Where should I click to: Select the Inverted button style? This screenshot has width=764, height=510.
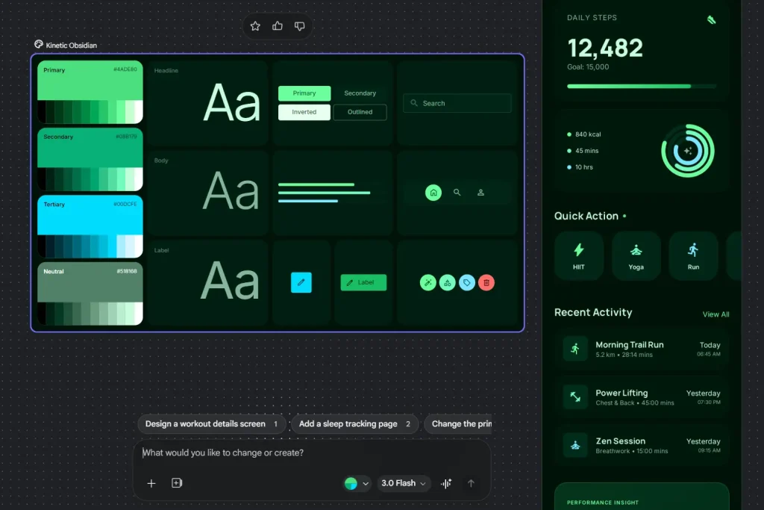pyautogui.click(x=304, y=111)
